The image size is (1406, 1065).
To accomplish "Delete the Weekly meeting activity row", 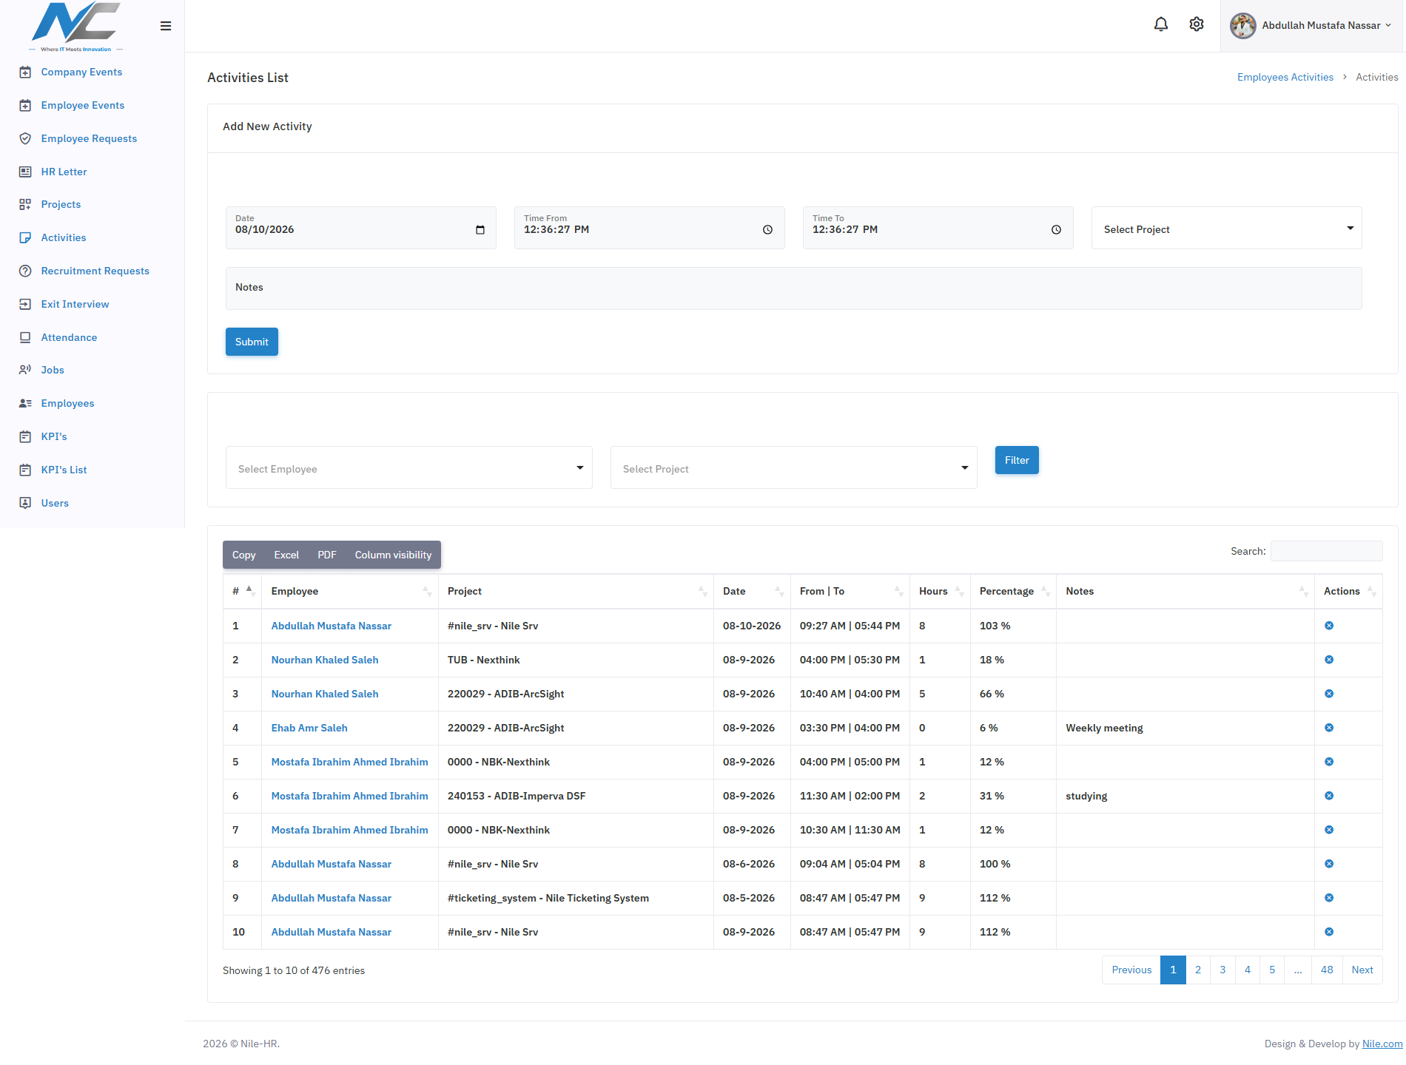I will [1329, 728].
